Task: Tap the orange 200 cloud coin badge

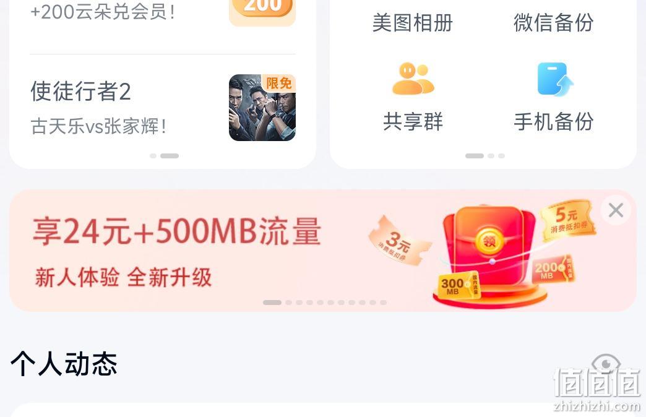Action: pyautogui.click(x=262, y=8)
